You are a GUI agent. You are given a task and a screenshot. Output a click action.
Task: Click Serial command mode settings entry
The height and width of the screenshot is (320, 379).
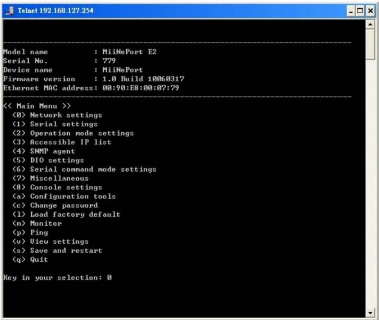(x=84, y=169)
